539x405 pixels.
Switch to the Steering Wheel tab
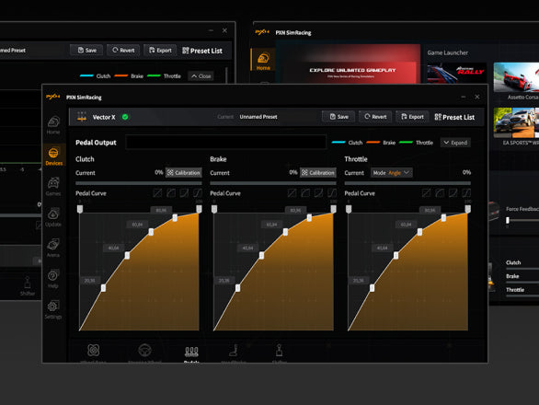click(x=144, y=353)
